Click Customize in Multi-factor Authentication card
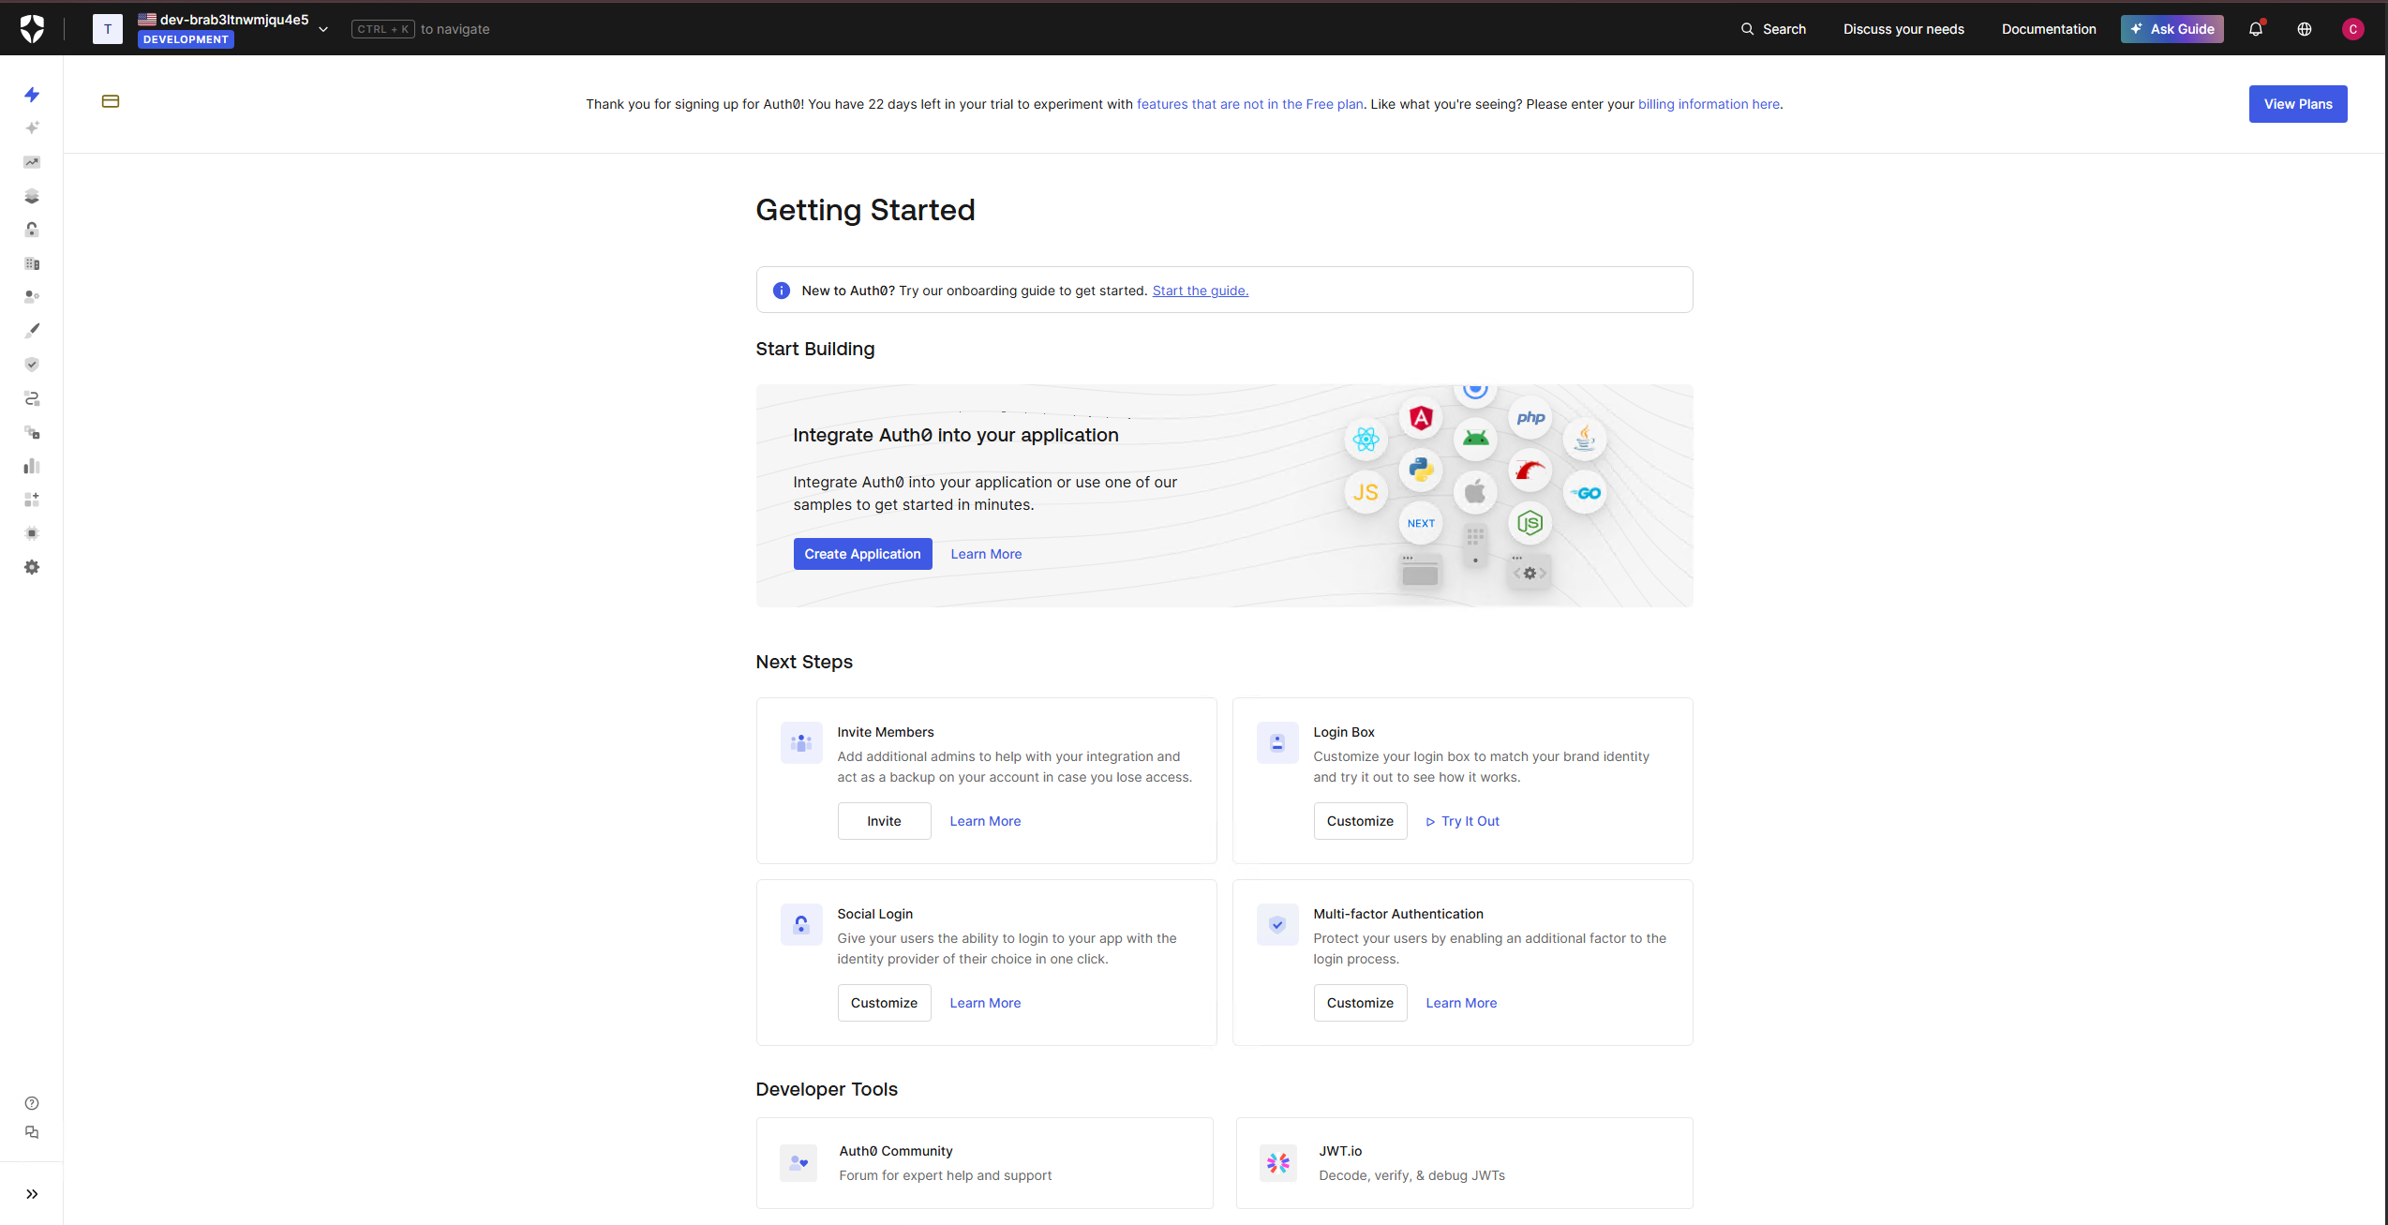 tap(1360, 1003)
